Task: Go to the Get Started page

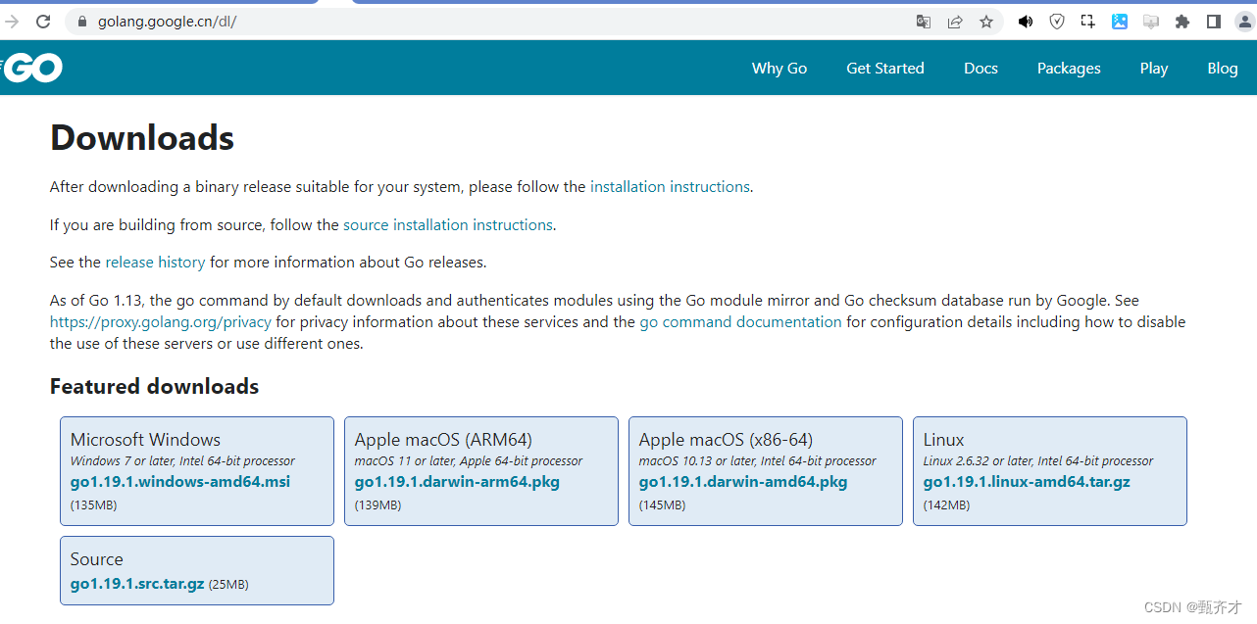Action: (x=885, y=68)
